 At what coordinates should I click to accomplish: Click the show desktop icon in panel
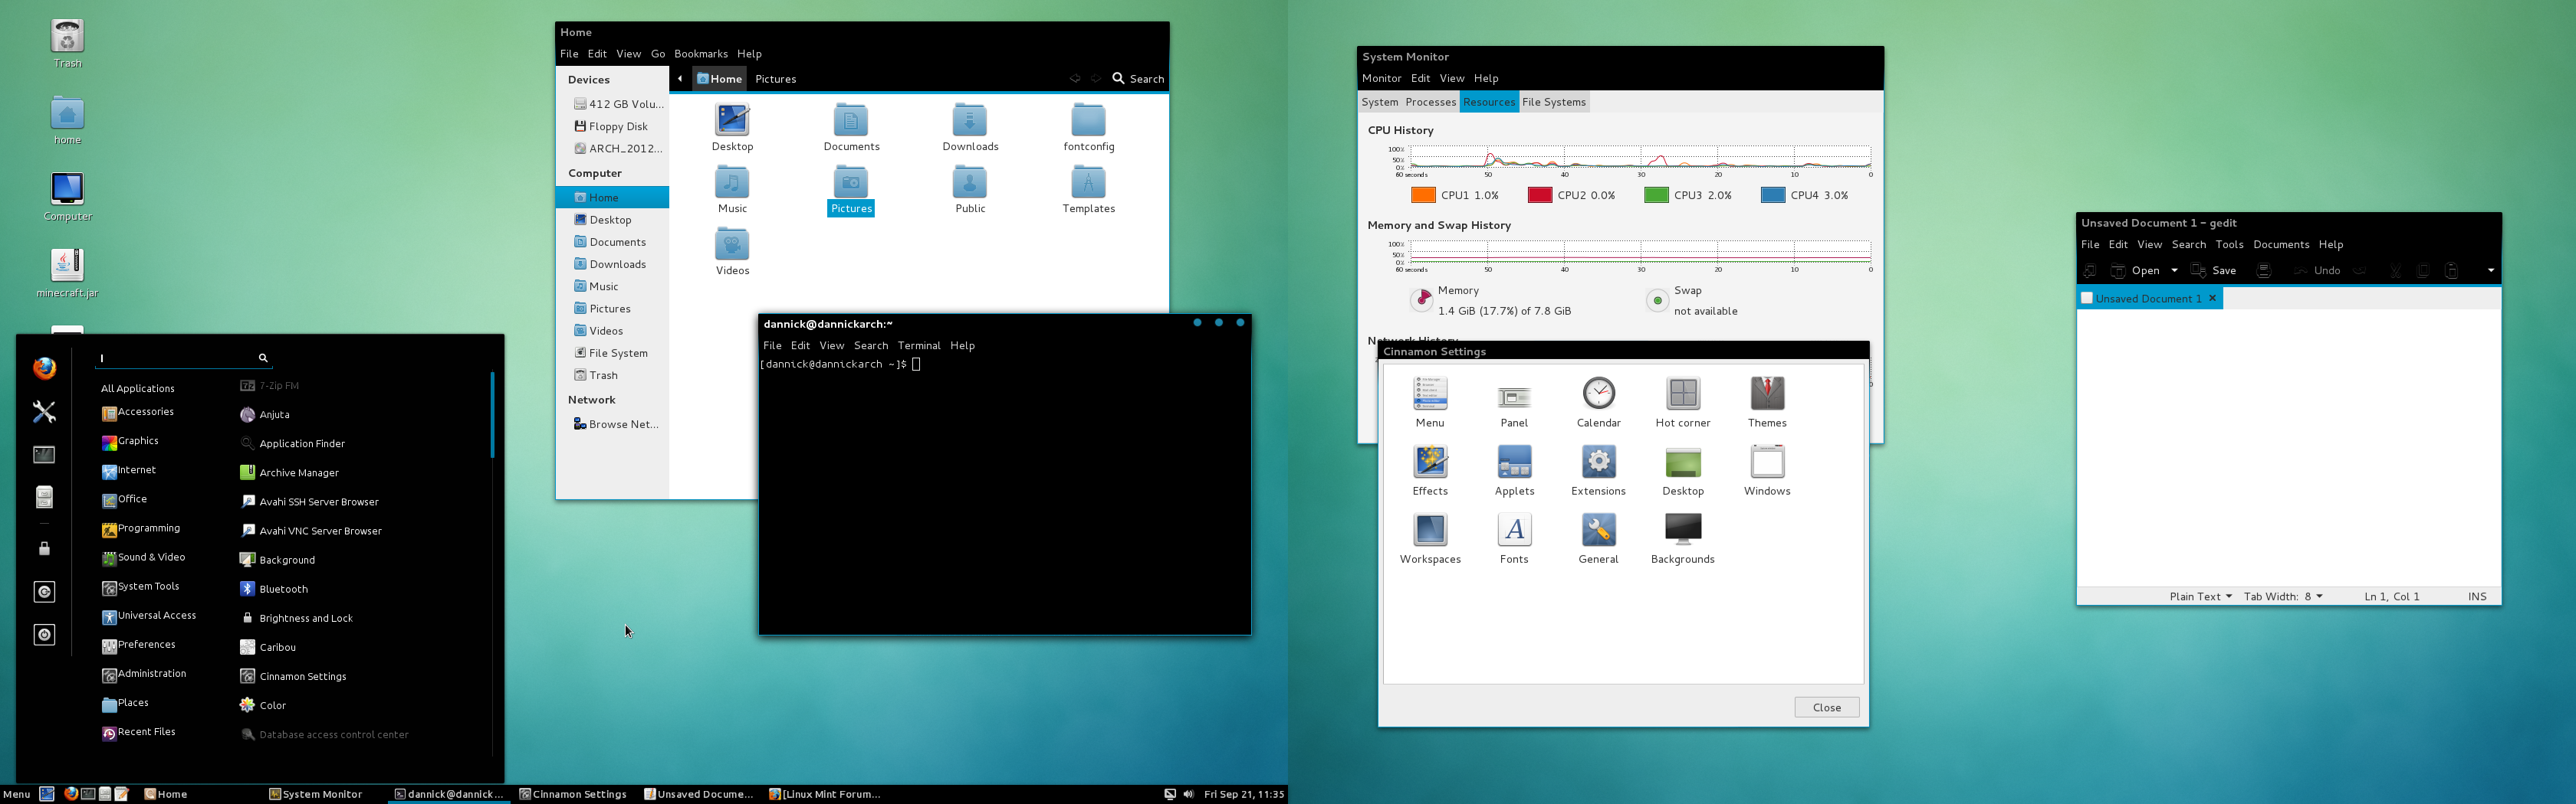[x=47, y=794]
